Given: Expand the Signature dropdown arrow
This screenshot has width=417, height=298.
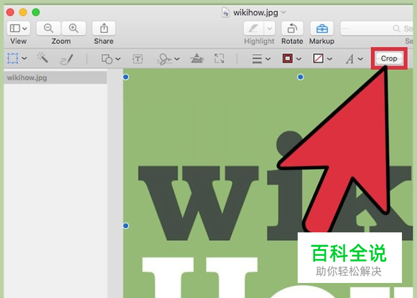Looking at the screenshot, I should click(x=177, y=59).
